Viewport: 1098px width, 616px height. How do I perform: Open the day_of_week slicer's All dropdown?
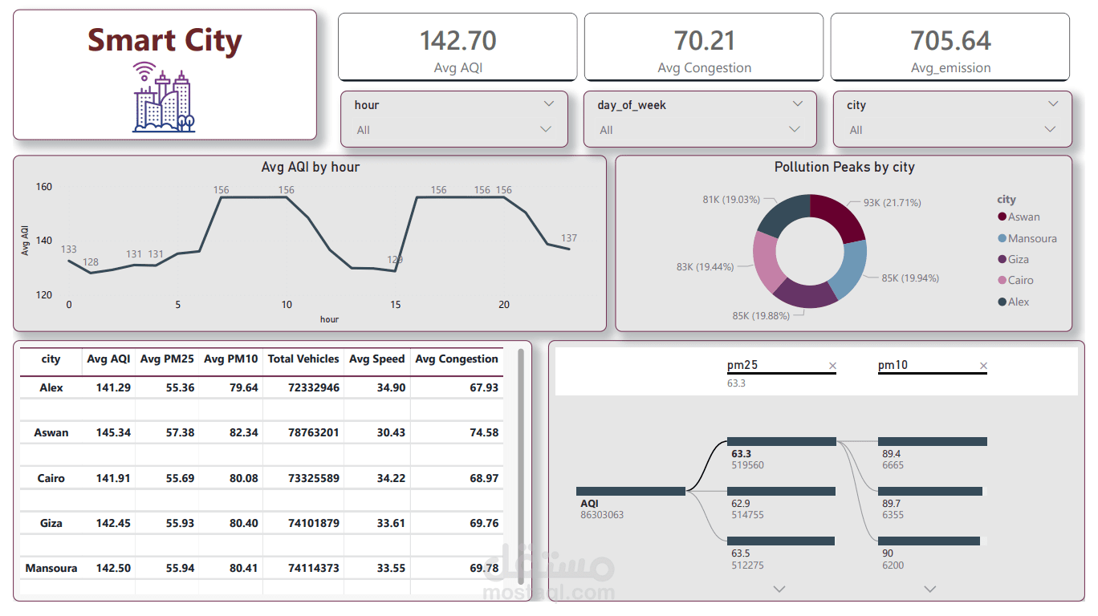click(698, 130)
